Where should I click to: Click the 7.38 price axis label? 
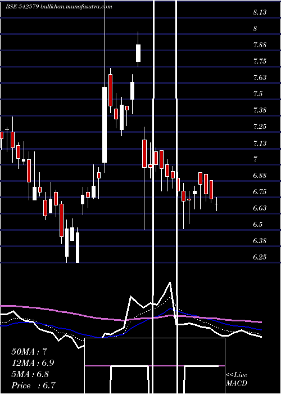pyautogui.click(x=260, y=110)
